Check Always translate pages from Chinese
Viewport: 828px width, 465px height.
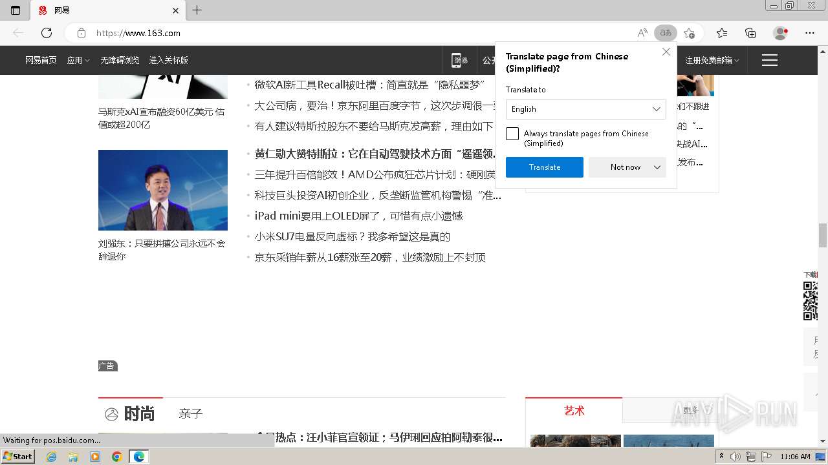pos(512,134)
